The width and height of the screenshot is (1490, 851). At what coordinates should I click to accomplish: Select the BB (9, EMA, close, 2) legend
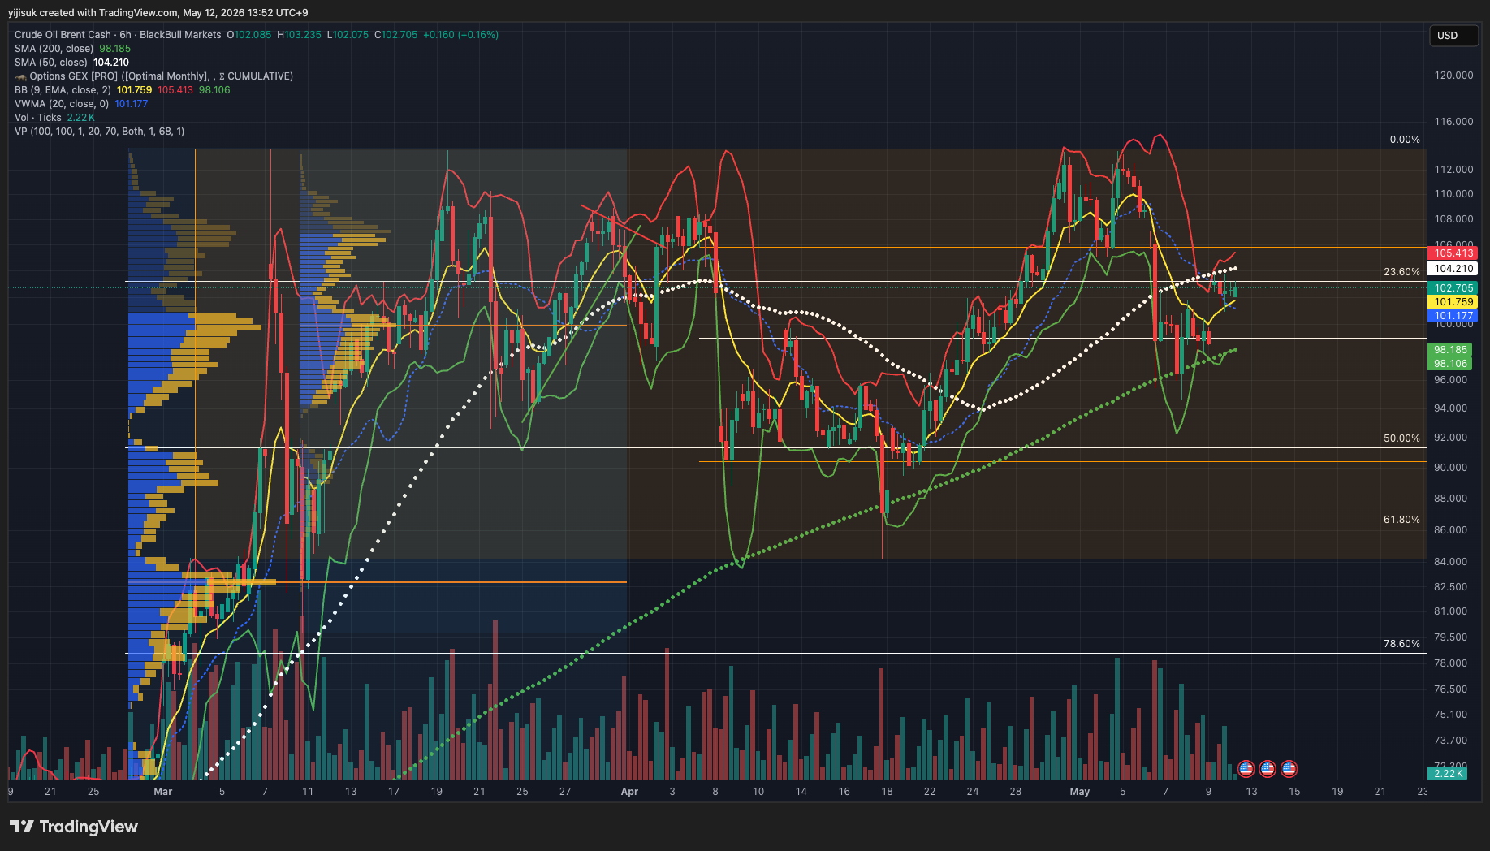(x=122, y=90)
